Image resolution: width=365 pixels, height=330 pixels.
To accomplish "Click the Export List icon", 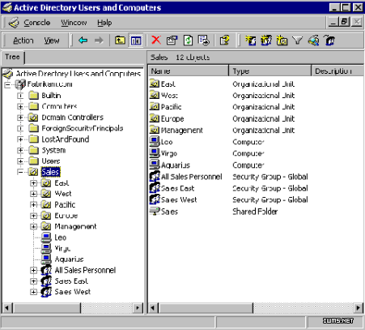I will coord(204,41).
